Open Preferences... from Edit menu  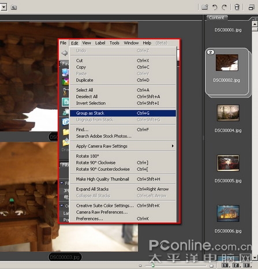pos(123,219)
